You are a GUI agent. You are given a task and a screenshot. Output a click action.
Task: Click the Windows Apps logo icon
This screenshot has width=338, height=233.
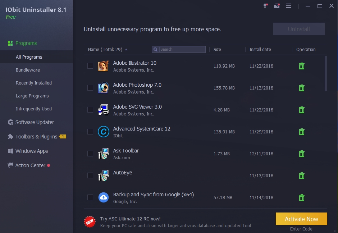[10, 151]
